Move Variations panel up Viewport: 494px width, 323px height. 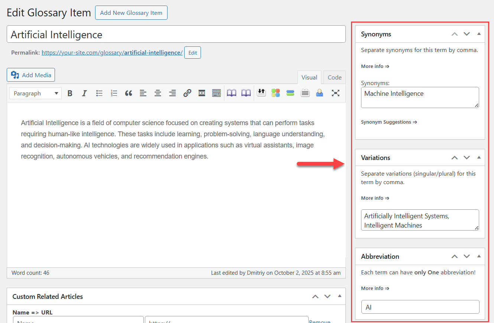tap(455, 157)
